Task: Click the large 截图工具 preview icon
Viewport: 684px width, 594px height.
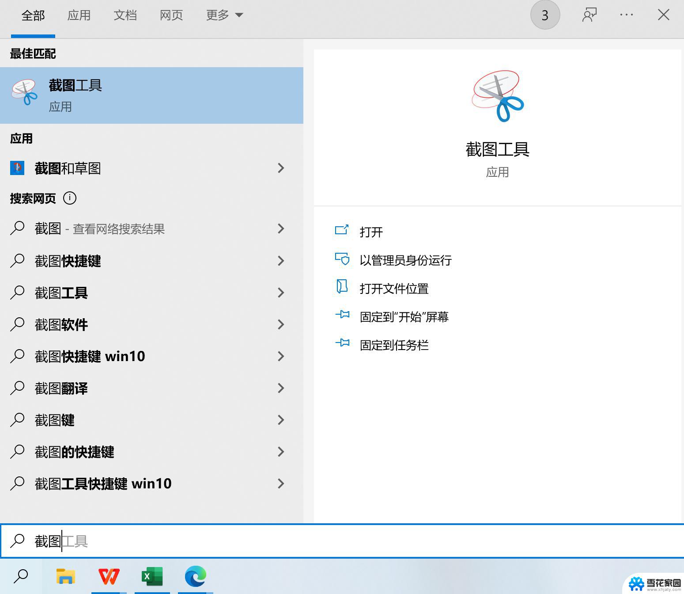Action: click(x=498, y=96)
